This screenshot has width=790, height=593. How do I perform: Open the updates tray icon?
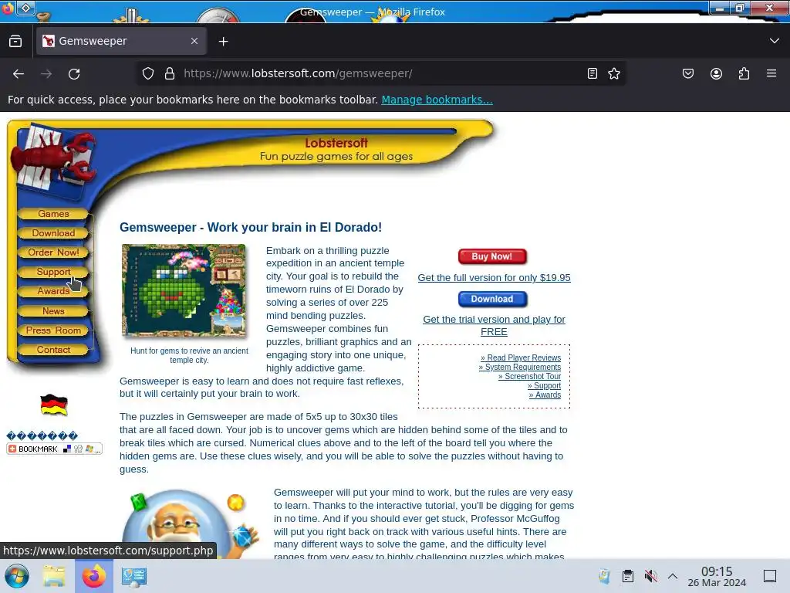[605, 576]
